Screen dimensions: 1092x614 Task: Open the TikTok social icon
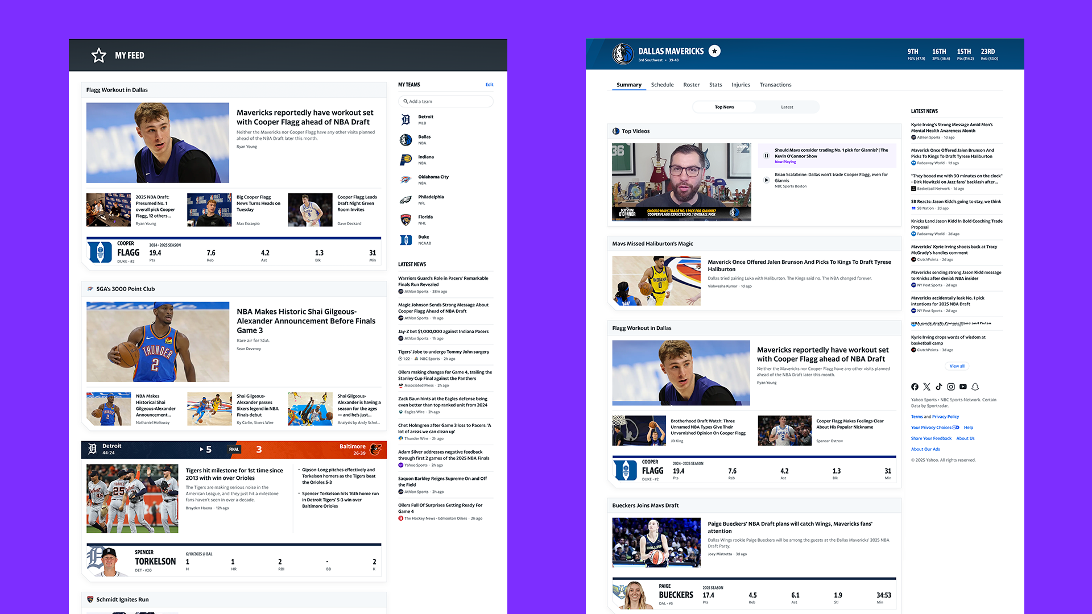pyautogui.click(x=939, y=387)
